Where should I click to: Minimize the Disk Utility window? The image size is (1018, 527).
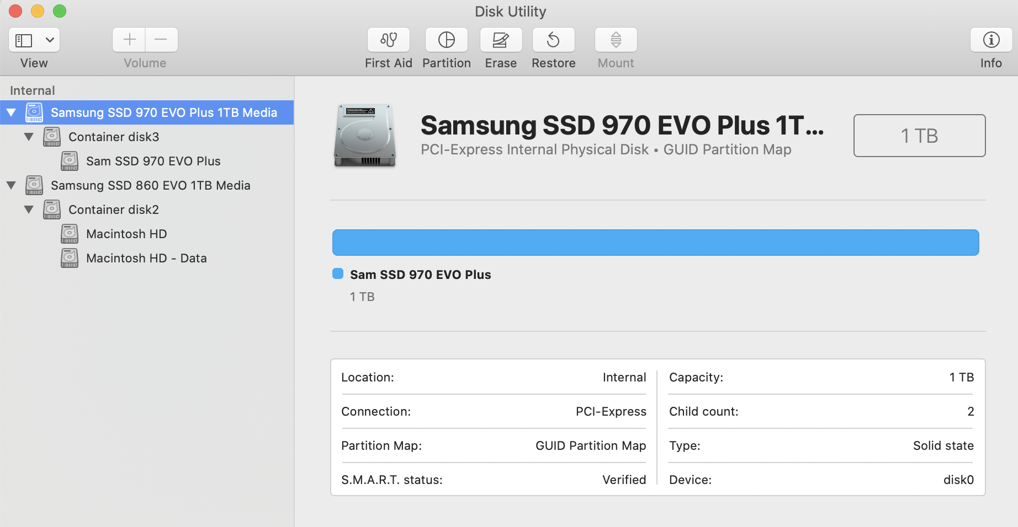(38, 11)
